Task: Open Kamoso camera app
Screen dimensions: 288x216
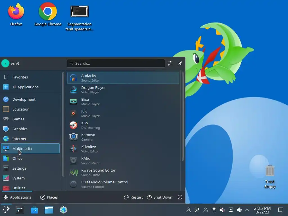Action: coord(123,137)
